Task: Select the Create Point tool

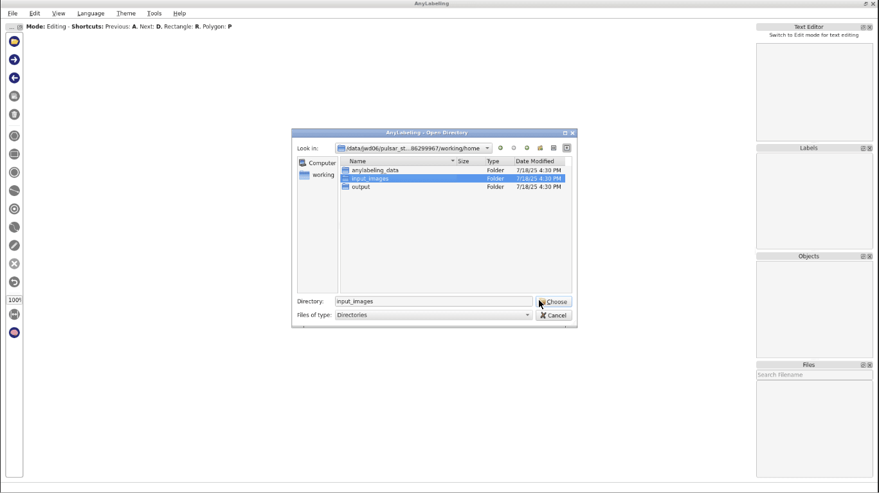Action: (x=14, y=209)
